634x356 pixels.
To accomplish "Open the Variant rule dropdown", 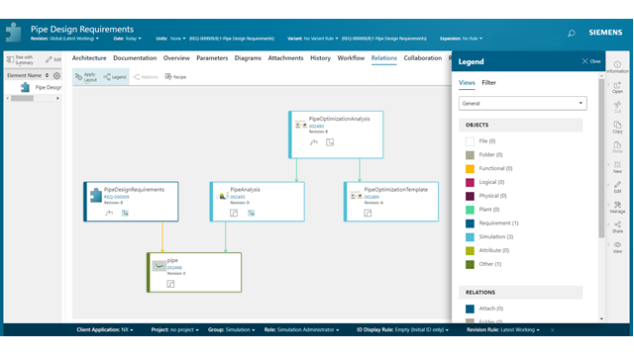I will (x=313, y=39).
